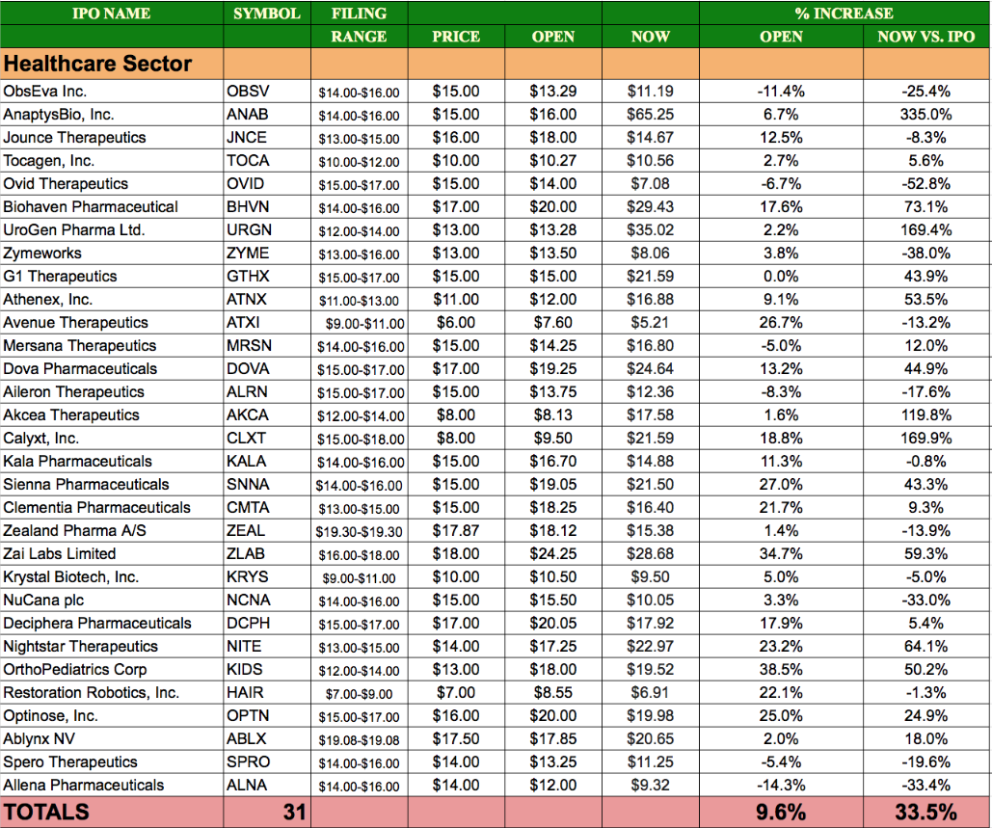The image size is (992, 828).
Task: Select the "SYMBOL" column header
Action: 266,13
